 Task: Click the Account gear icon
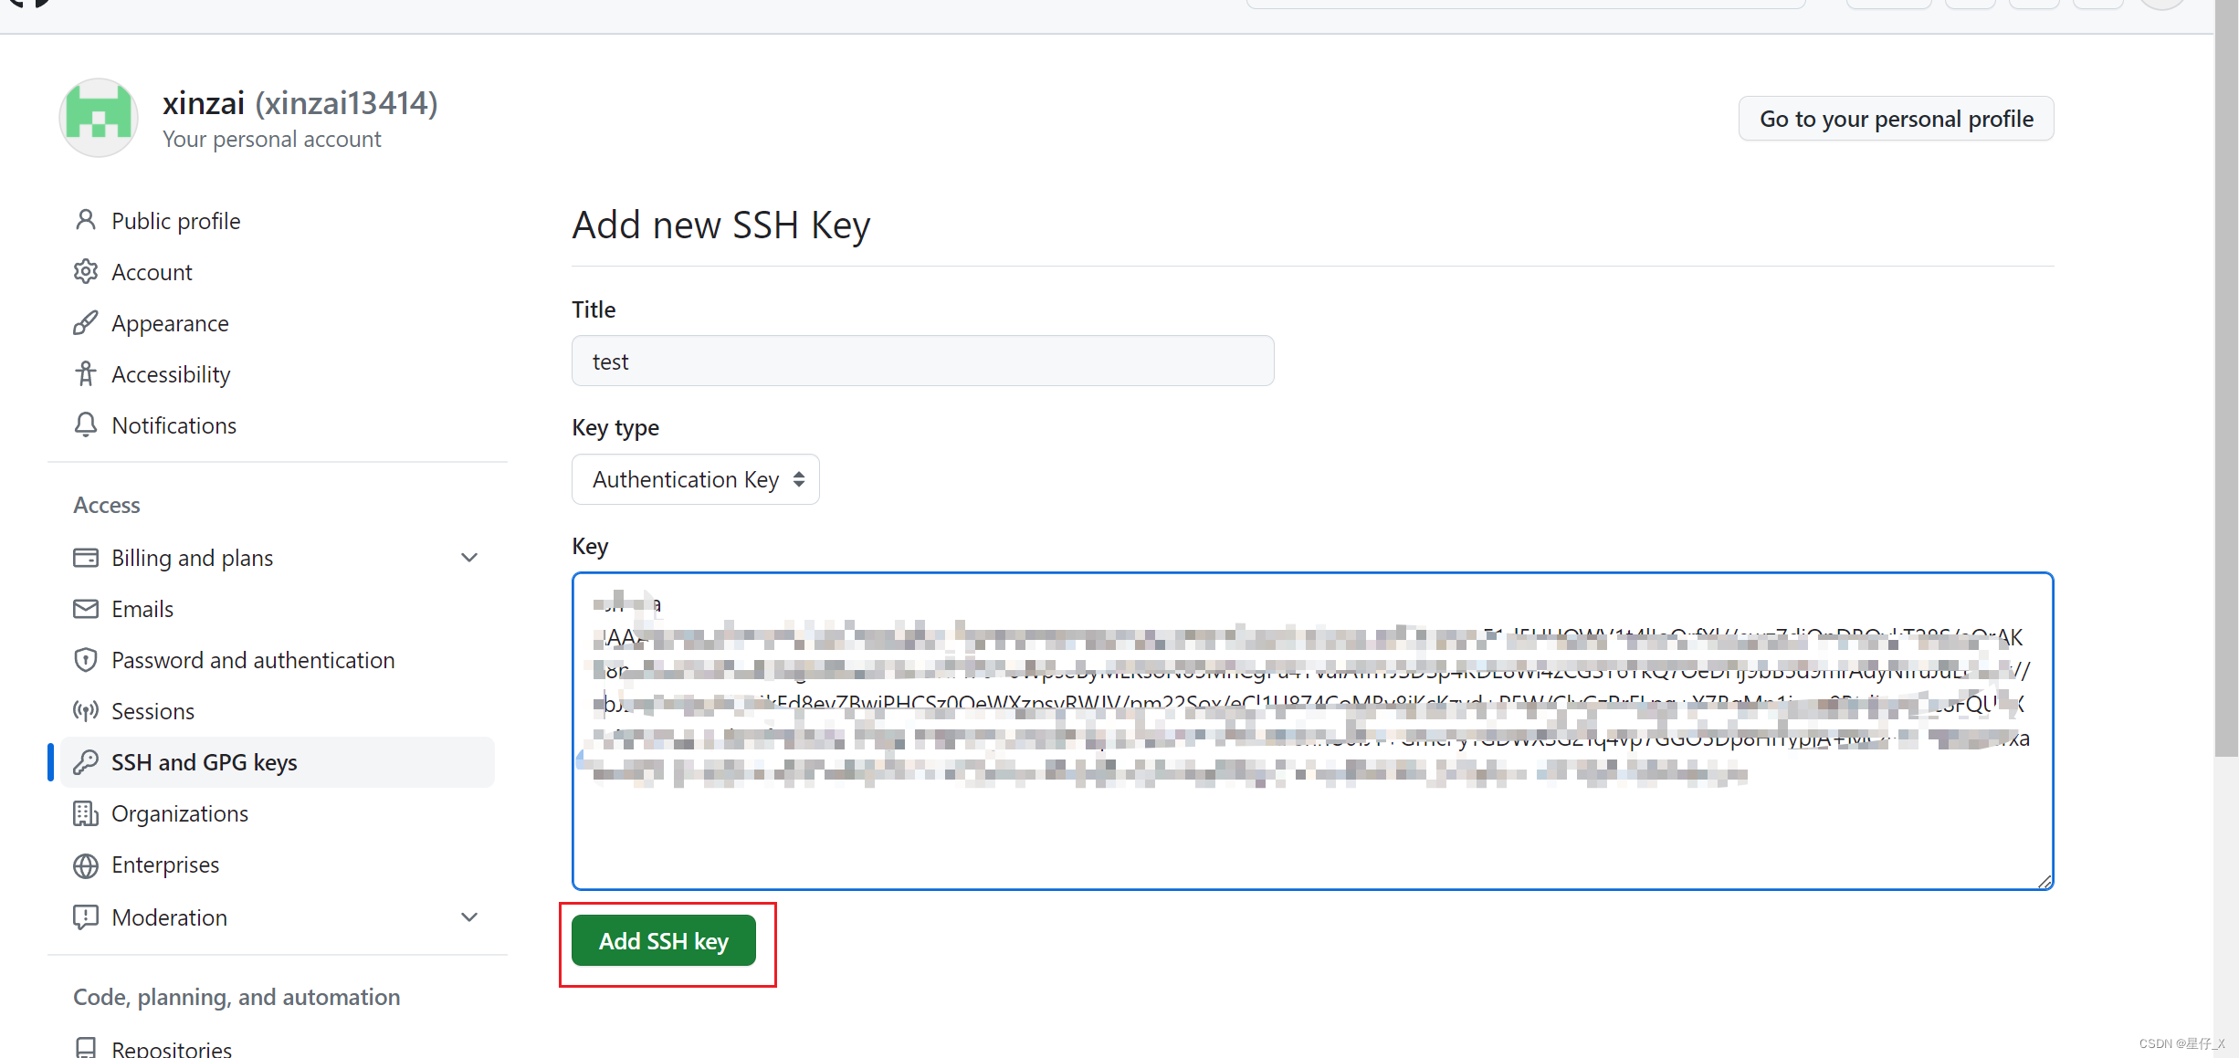[86, 272]
